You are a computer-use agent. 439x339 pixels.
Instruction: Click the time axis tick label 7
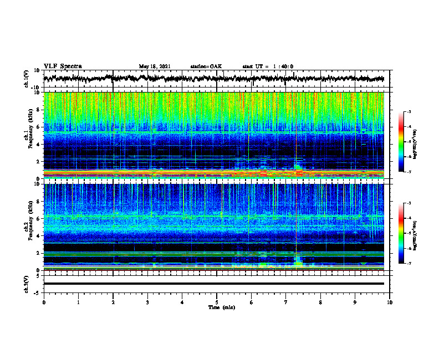tap(286, 302)
